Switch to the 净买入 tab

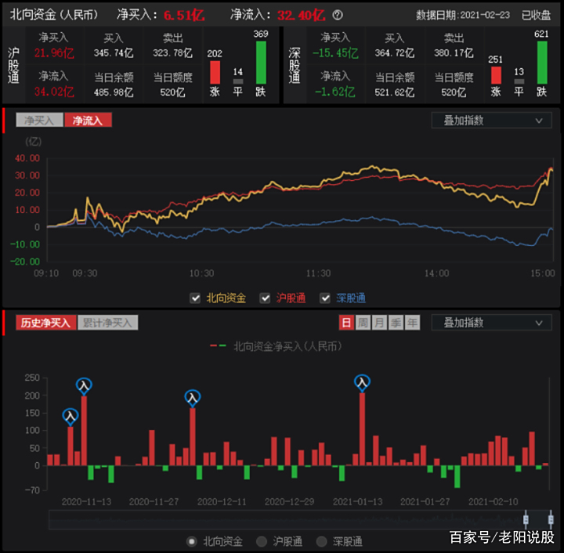pyautogui.click(x=38, y=121)
